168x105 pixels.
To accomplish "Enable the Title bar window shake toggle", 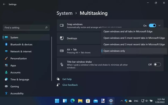I will click(157, 65).
